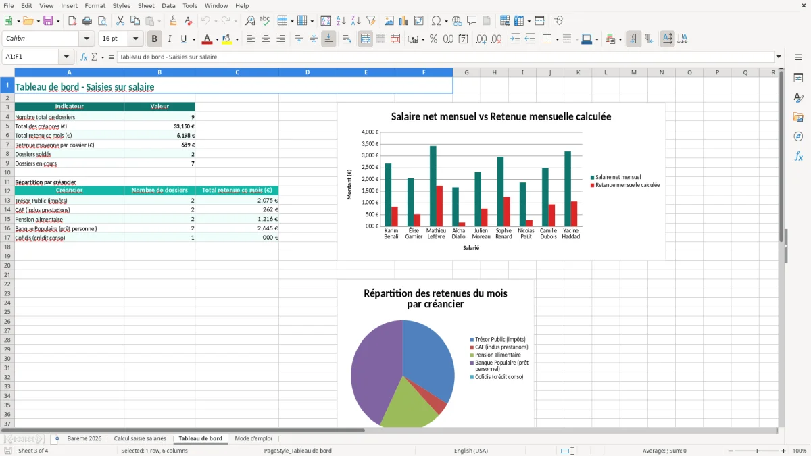The image size is (811, 456).
Task: Open the sidebar Navigator panel
Action: 798,136
